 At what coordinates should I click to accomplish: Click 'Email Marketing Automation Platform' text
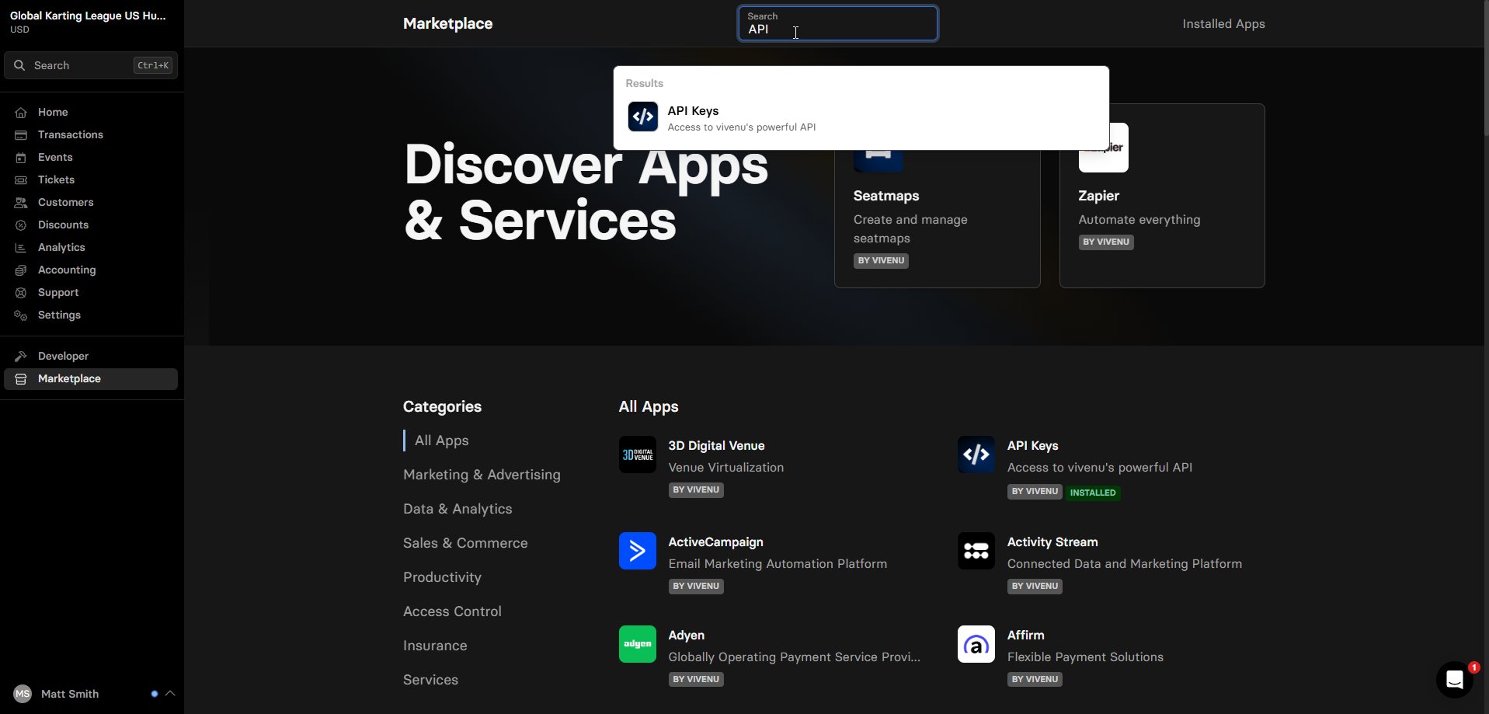coord(778,564)
